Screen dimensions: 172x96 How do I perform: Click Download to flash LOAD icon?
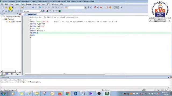pos(20,11)
